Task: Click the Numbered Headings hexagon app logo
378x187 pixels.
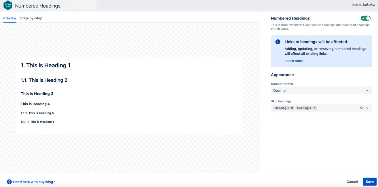Action: [8, 5]
